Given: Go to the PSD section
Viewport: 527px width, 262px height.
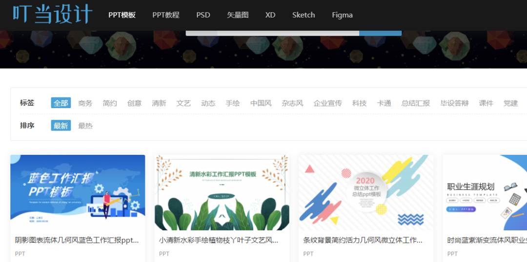Looking at the screenshot, I should tap(203, 15).
